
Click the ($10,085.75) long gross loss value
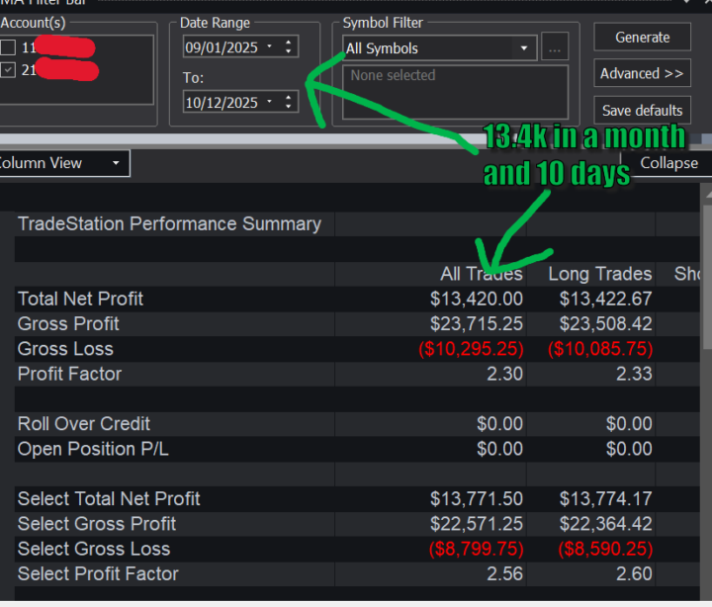point(600,349)
